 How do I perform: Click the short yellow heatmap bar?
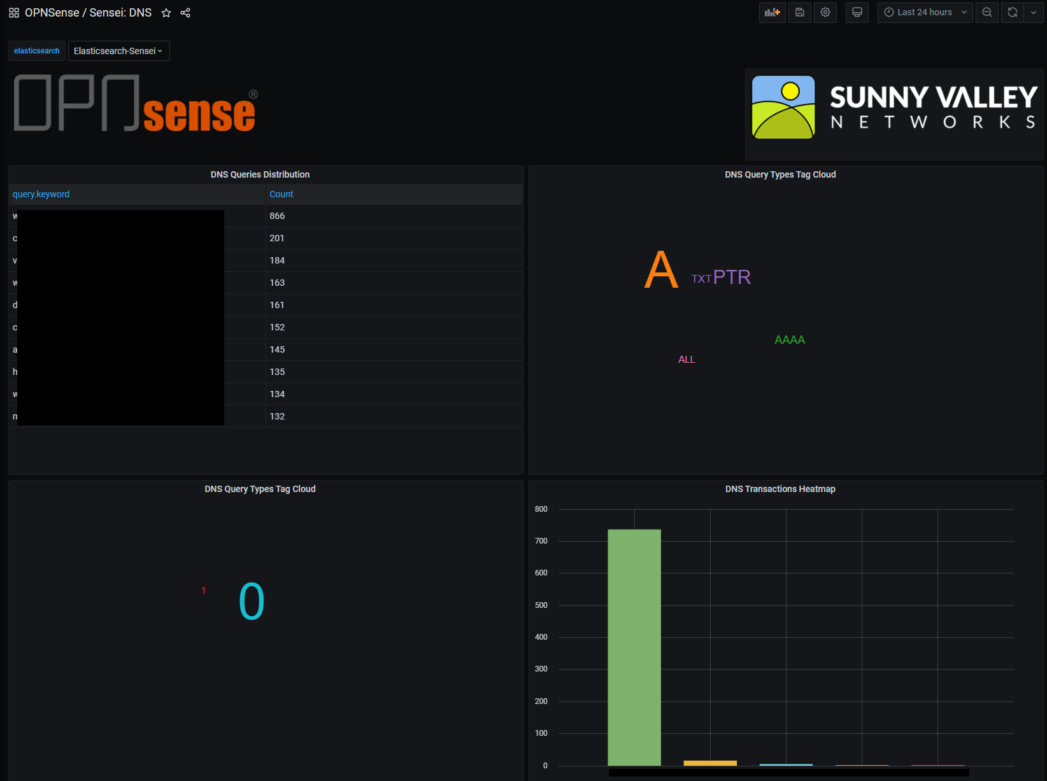pos(710,763)
